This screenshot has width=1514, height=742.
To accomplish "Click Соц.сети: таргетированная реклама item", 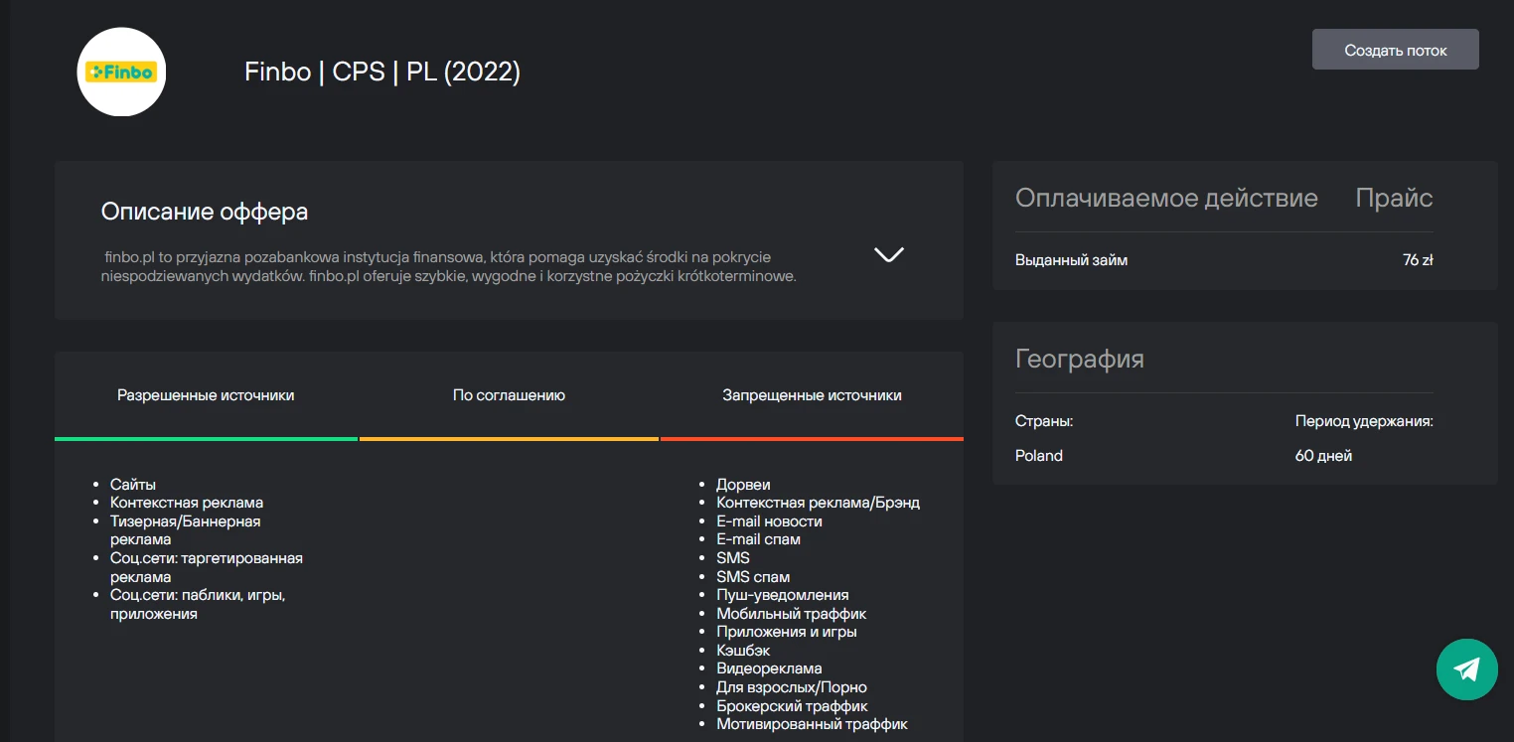I will click(207, 567).
